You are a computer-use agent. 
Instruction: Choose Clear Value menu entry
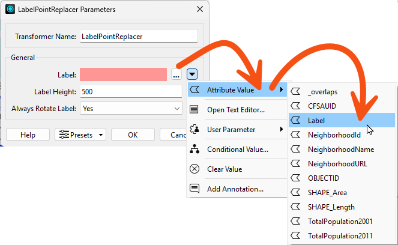pyautogui.click(x=237, y=169)
